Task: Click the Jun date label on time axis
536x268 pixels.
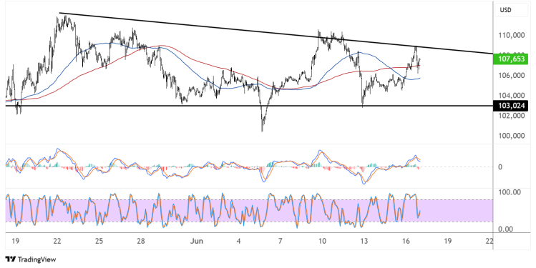Action: point(197,241)
